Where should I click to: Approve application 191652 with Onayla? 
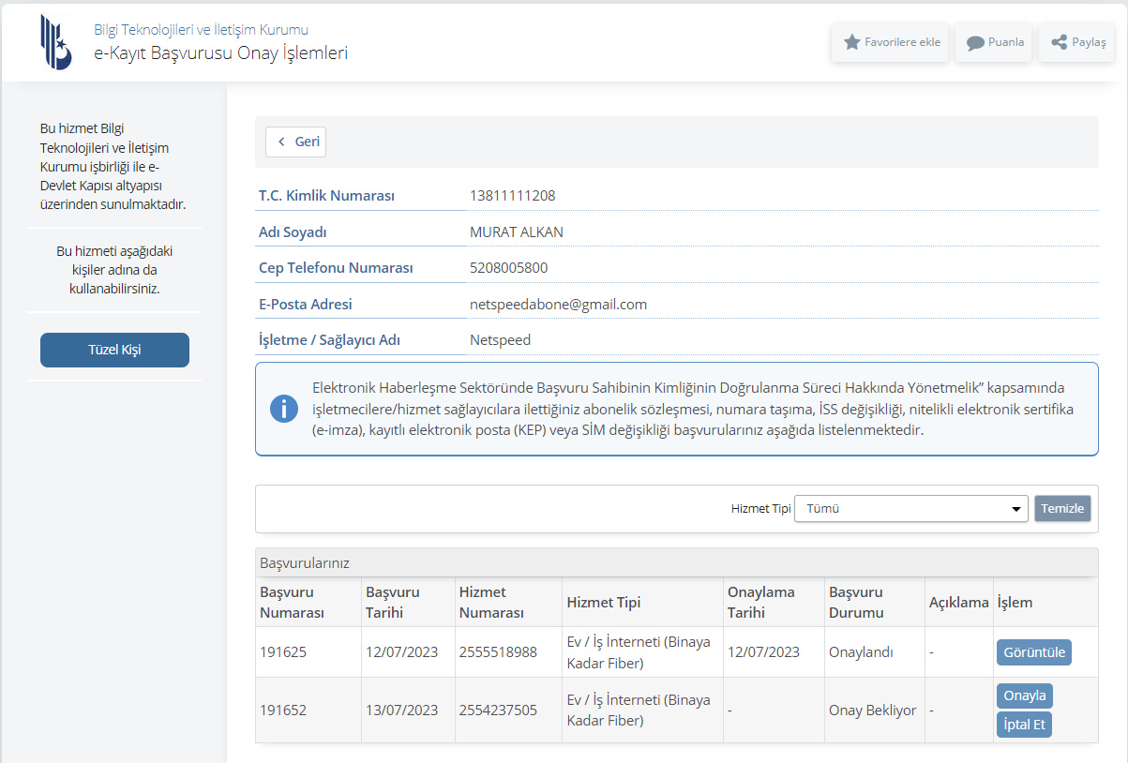[1025, 696]
